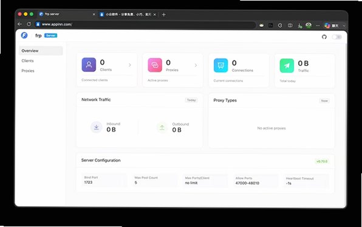Viewport: 362px width, 227px height.
Task: Switch to the frp server browser tab
Action: 67,14
